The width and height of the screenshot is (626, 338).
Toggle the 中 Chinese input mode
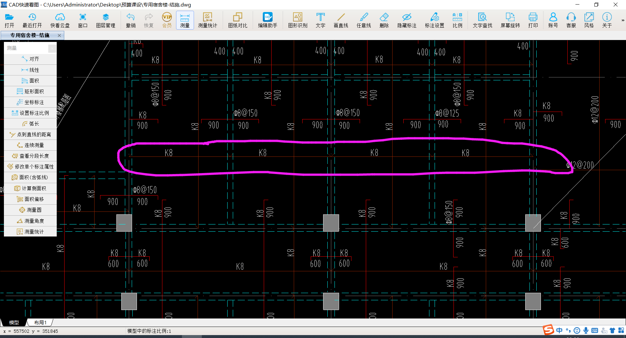559,331
